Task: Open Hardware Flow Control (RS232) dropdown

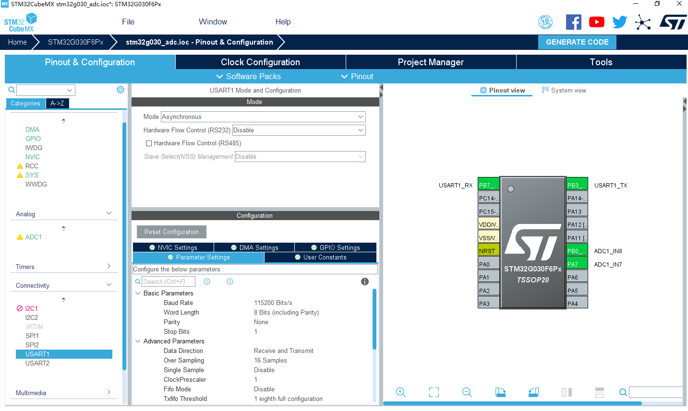Action: 299,130
